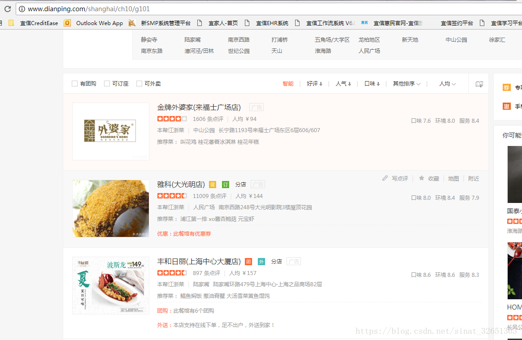The width and height of the screenshot is (522, 340).
Task: Click the 附近 link for 雅科
Action: click(x=474, y=179)
